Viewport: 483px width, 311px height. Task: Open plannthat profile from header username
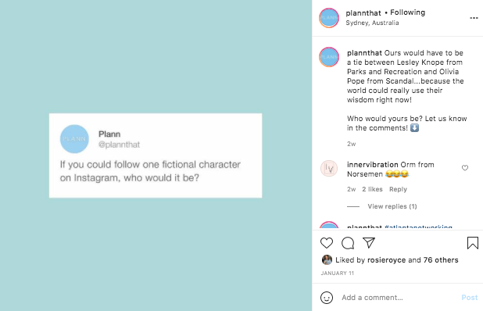point(363,13)
